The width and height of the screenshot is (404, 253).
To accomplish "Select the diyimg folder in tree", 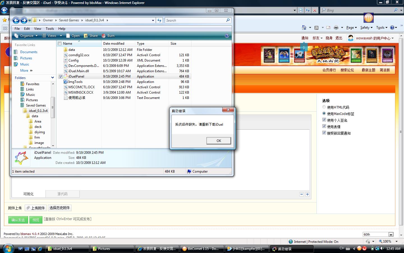I will coord(40,132).
